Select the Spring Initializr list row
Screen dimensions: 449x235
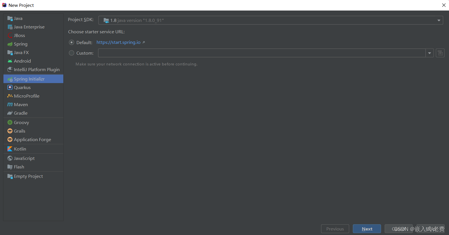pos(33,79)
